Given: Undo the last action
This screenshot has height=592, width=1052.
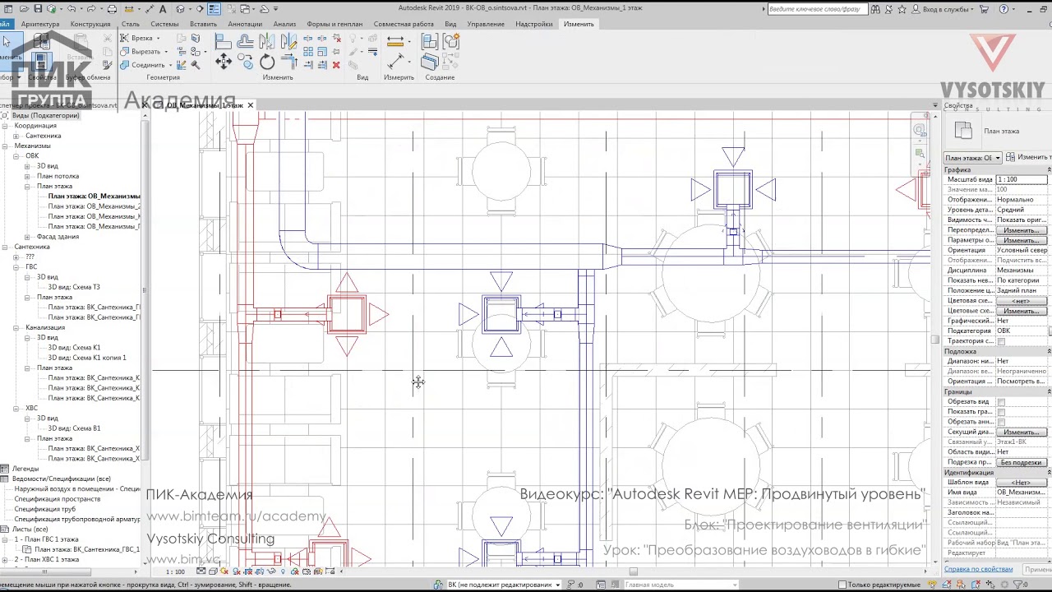Looking at the screenshot, I should click(72, 9).
